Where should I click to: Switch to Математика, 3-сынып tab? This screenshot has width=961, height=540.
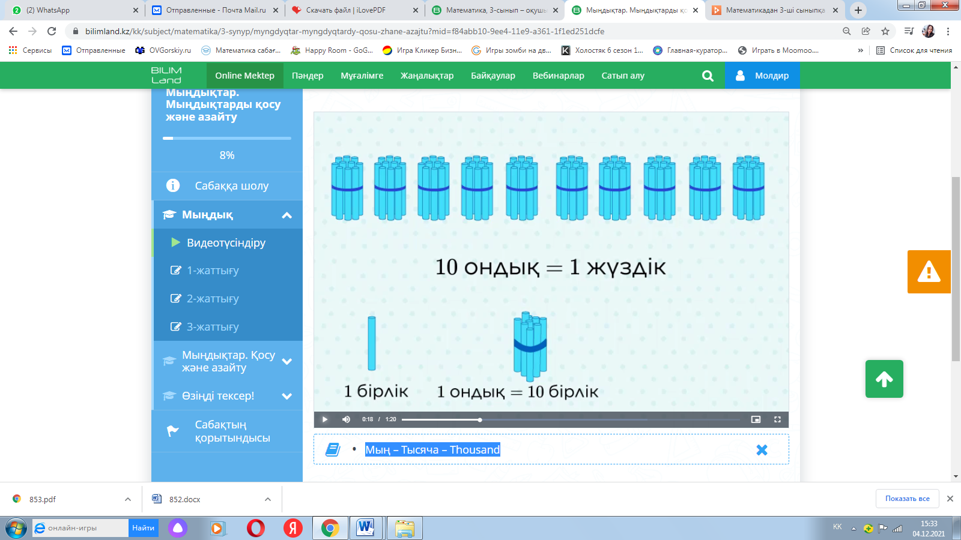(x=495, y=10)
